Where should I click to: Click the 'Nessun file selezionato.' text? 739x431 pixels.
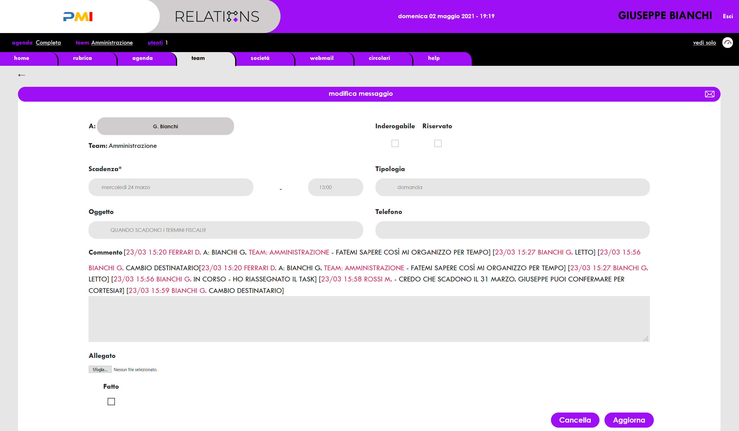click(135, 369)
